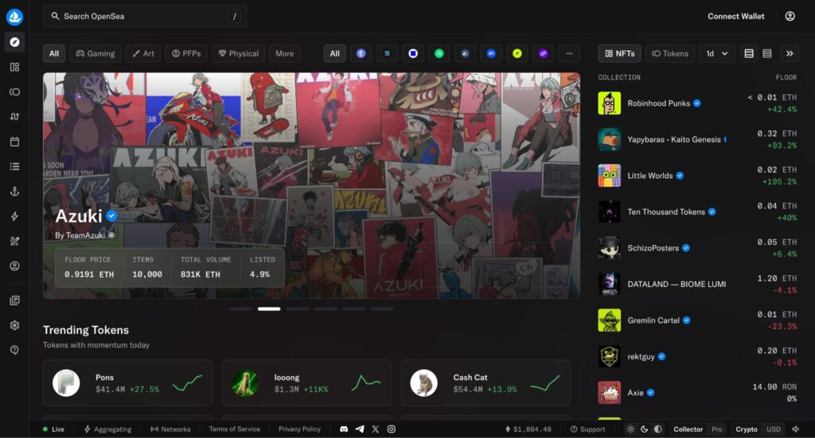The width and height of the screenshot is (815, 438).
Task: Open the studio pencil icon in sidebar
Action: 14,242
